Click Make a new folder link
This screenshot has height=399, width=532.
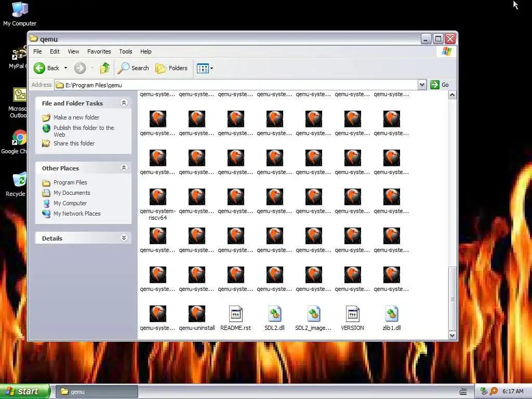coord(76,117)
